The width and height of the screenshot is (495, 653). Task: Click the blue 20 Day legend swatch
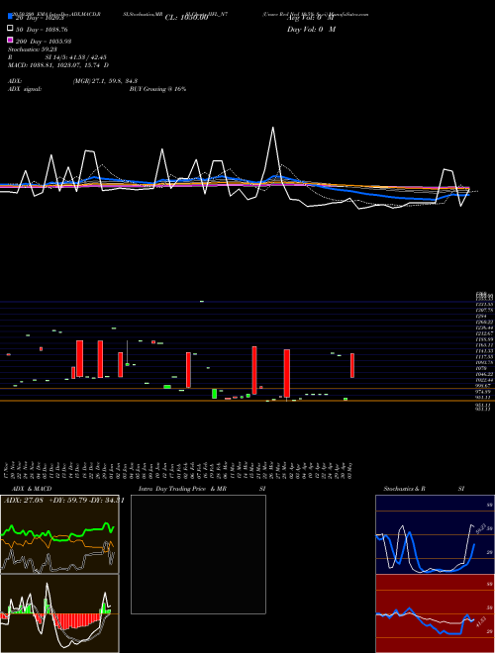10,17
